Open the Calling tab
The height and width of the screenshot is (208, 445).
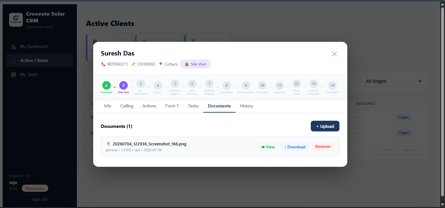click(x=127, y=106)
